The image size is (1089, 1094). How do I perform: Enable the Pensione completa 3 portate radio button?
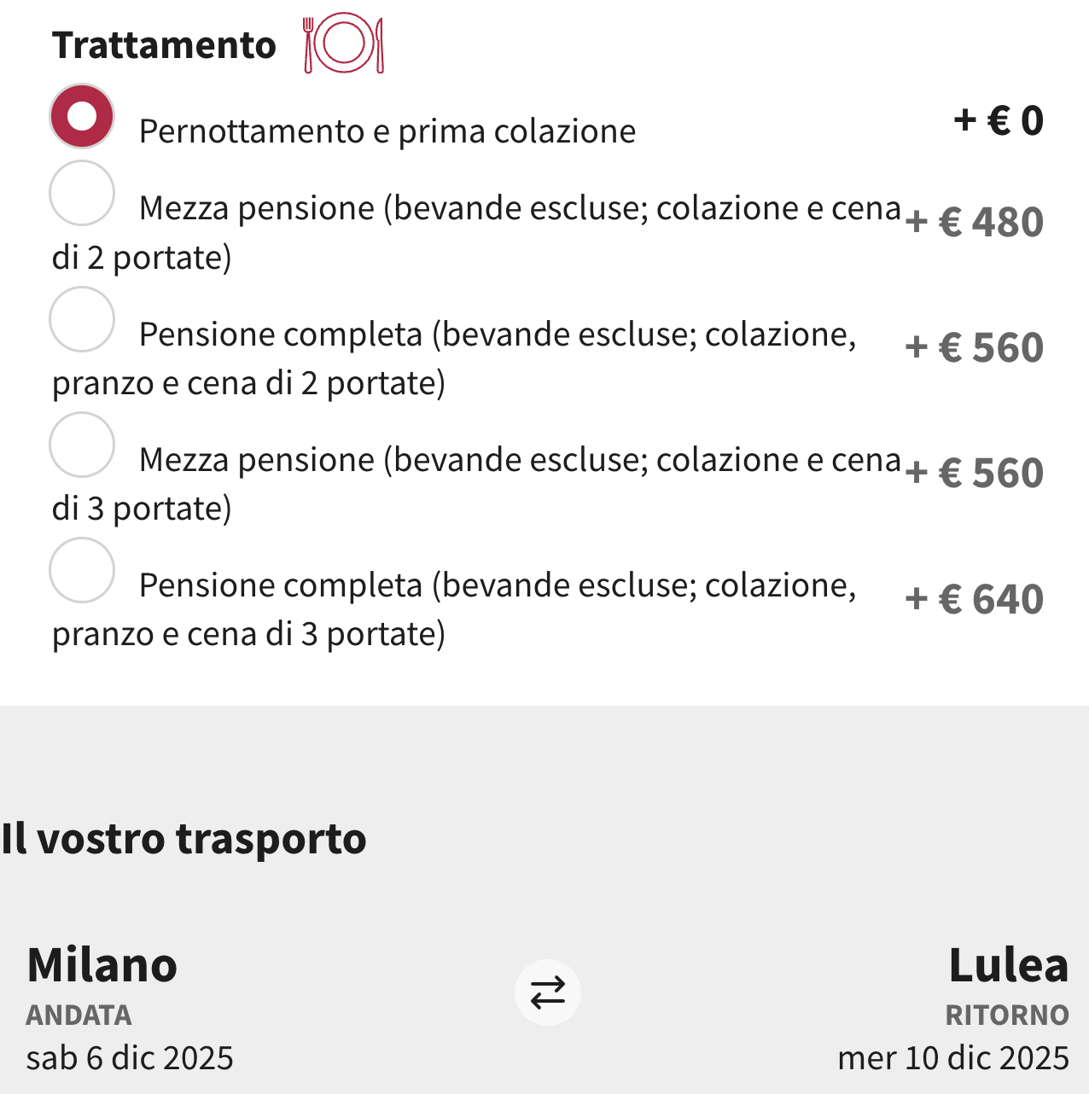click(82, 570)
